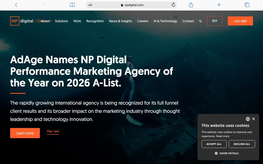Open a new tab with plus icon

(x=219, y=5)
